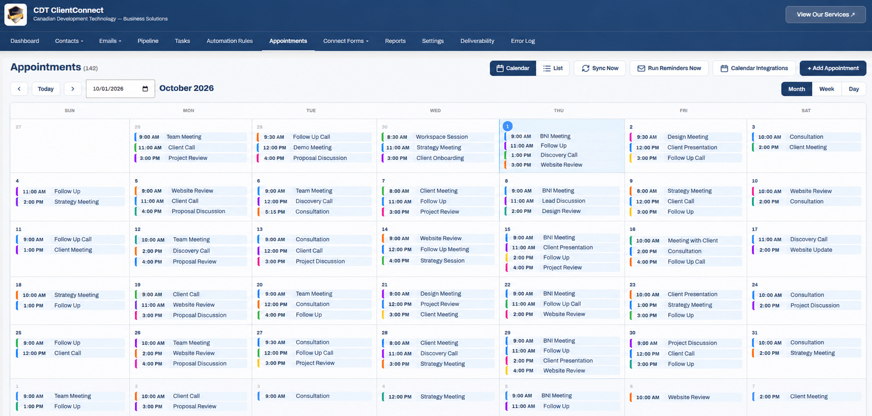The width and height of the screenshot is (872, 416).
Task: Open October 13 Project Discussion appointment
Action: tap(314, 261)
